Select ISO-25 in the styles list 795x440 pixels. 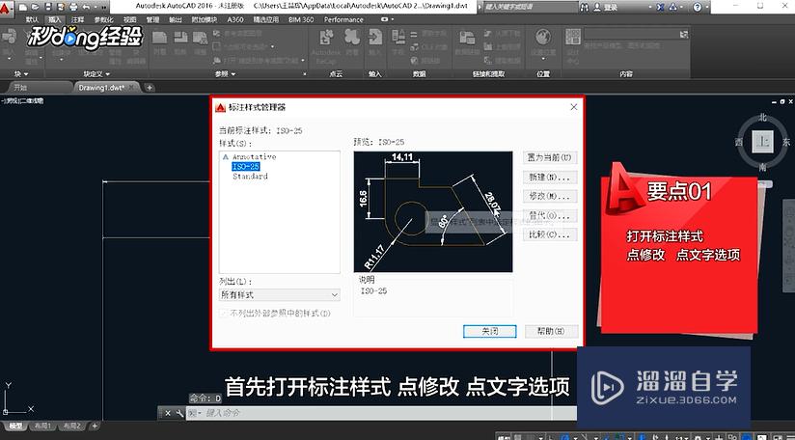click(x=246, y=166)
